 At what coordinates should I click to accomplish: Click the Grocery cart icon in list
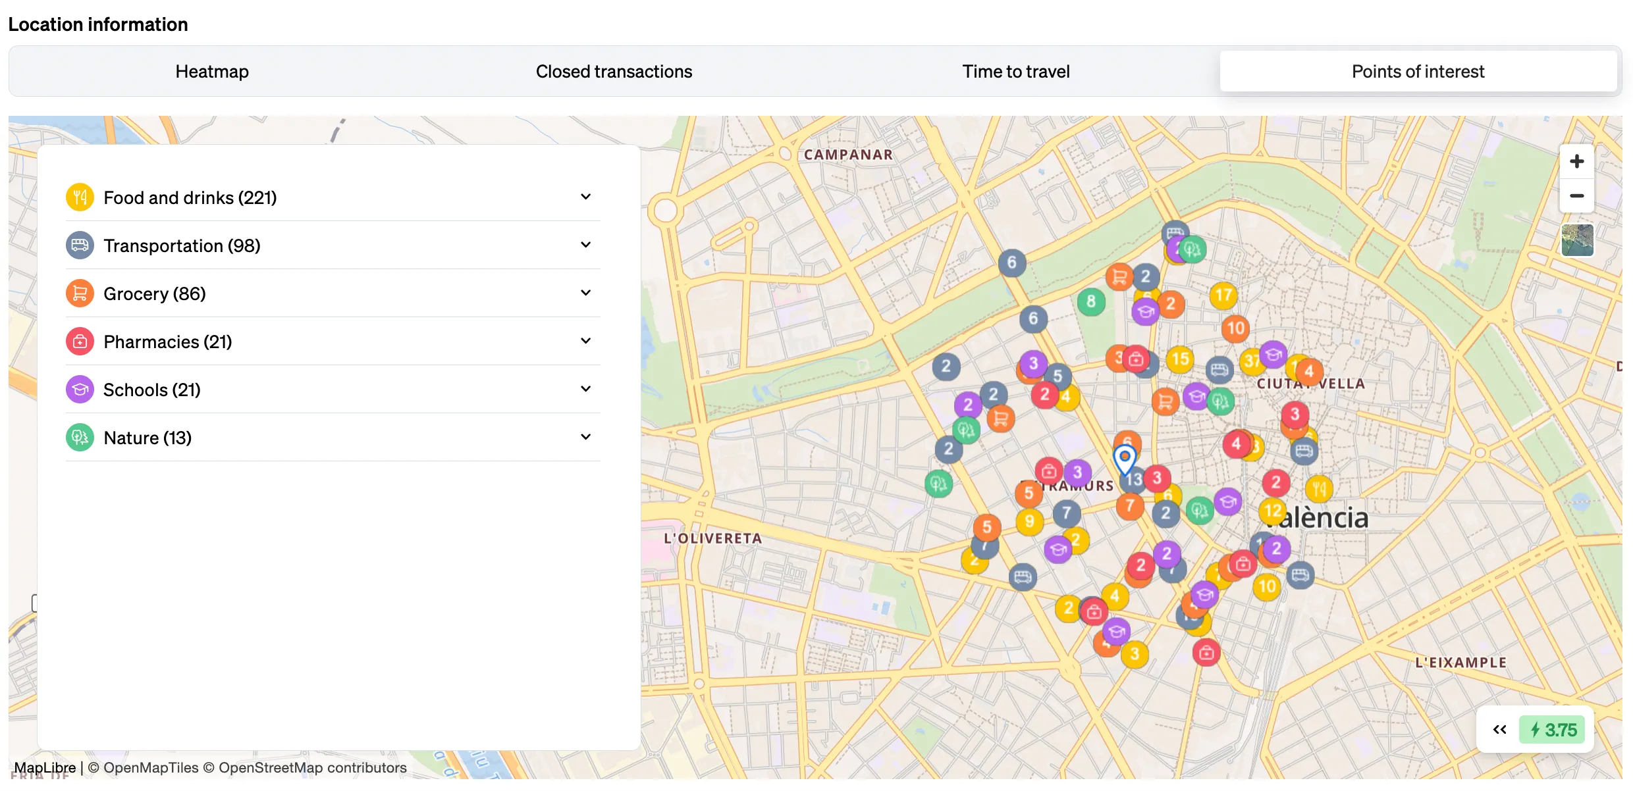tap(80, 293)
